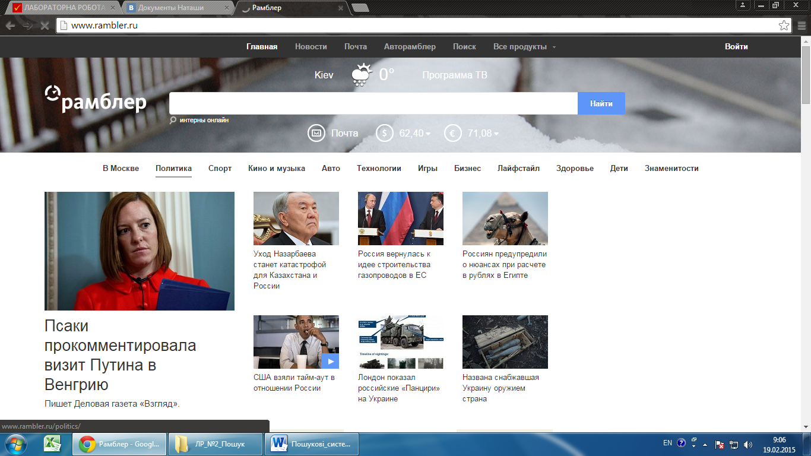The height and width of the screenshot is (456, 811).
Task: Close the Рамблер tab
Action: [x=340, y=8]
